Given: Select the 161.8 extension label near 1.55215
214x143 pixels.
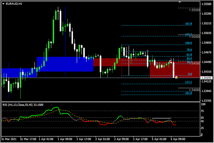Looking at the screenshot, I should pos(188,24).
